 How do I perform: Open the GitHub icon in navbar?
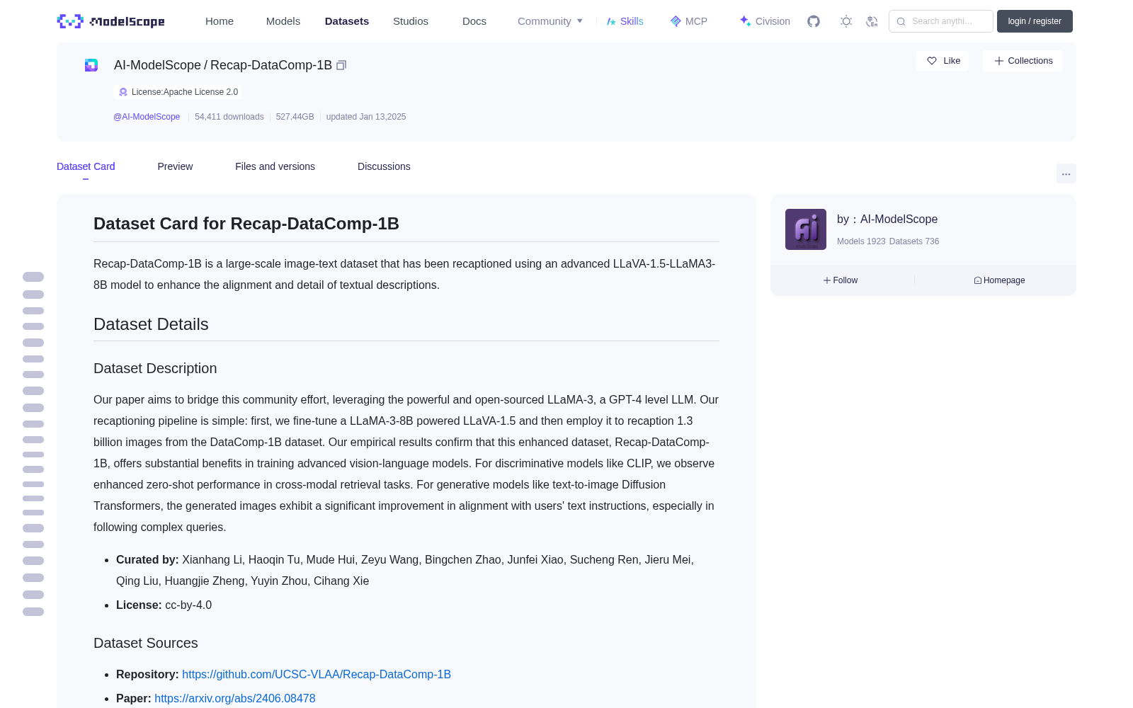[x=814, y=21]
